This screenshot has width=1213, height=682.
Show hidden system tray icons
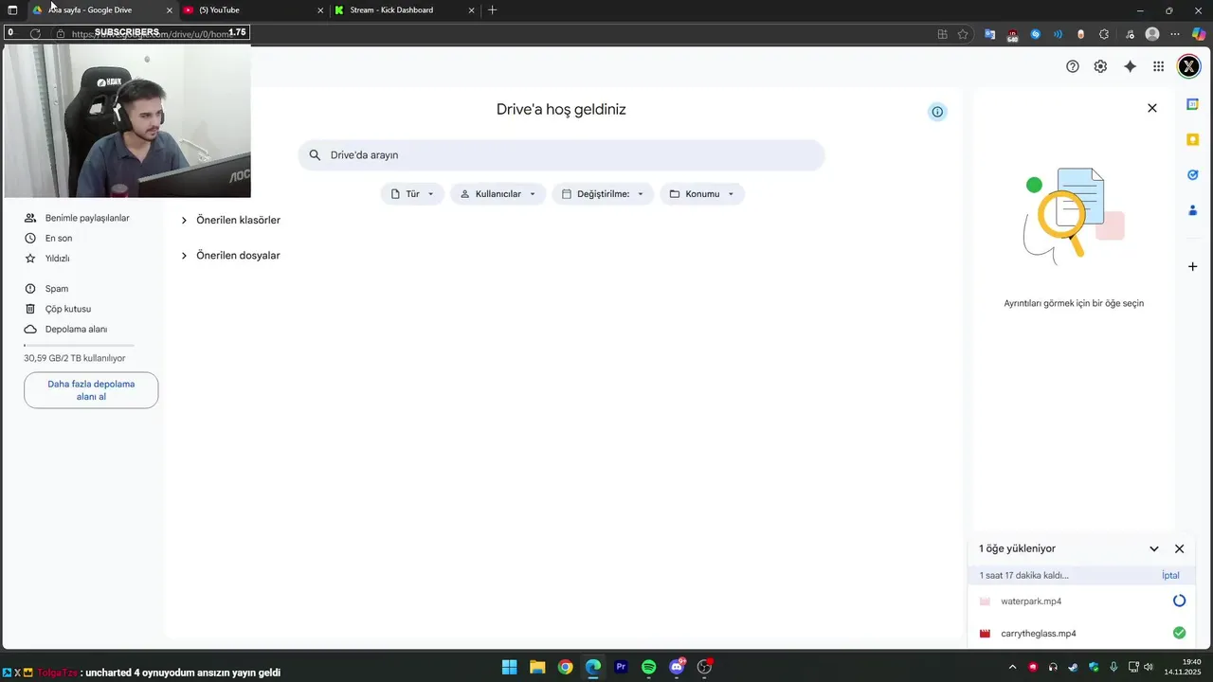pyautogui.click(x=1012, y=667)
